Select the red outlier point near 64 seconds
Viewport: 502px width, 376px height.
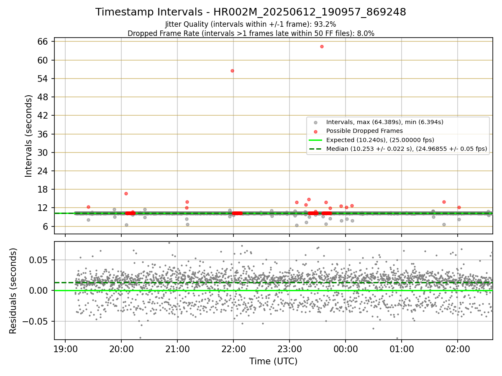pos(322,46)
